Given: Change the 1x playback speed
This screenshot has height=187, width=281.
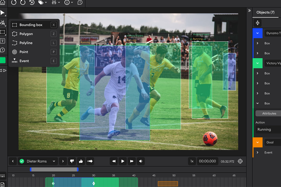Looking at the screenshot, I should click(192, 161).
